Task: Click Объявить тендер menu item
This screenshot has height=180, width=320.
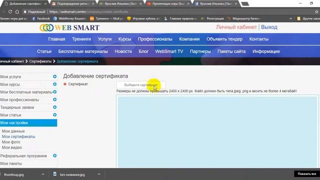Action: 224,39
